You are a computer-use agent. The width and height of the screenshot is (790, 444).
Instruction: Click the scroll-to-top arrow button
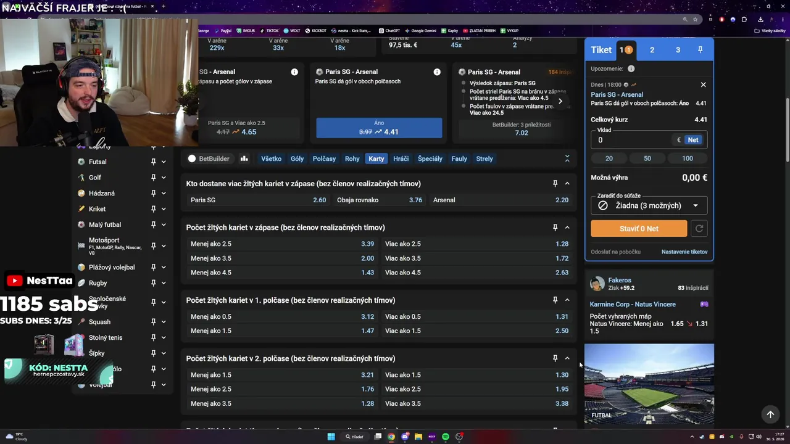pyautogui.click(x=770, y=414)
